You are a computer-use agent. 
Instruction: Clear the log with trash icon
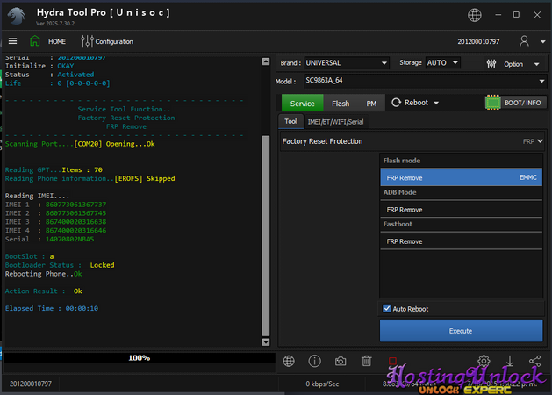click(x=367, y=361)
